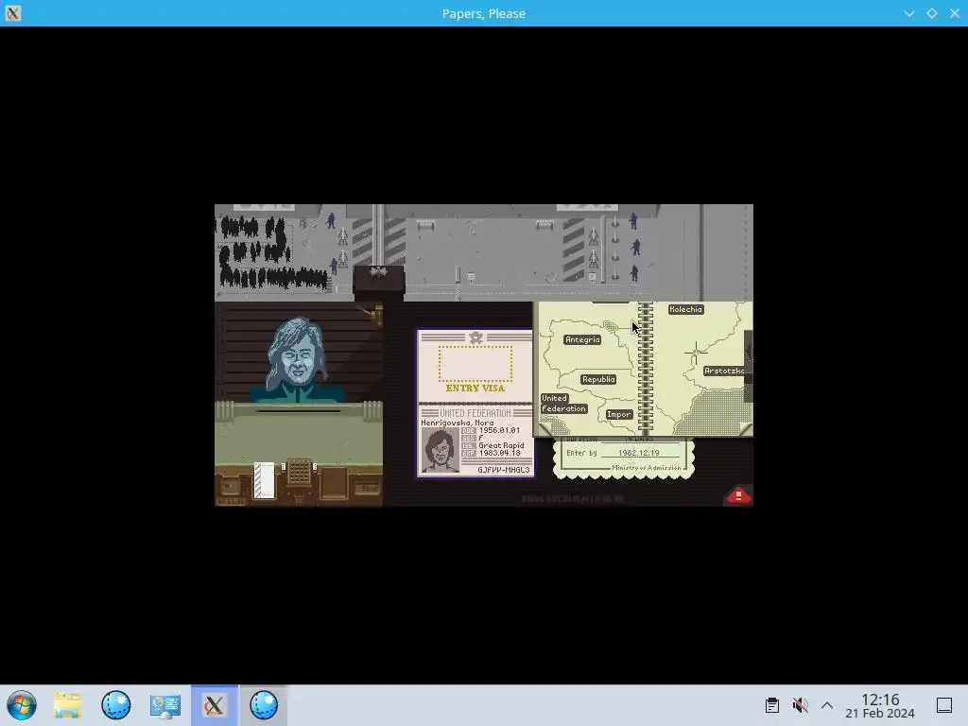Open the clipboard tray icon
The height and width of the screenshot is (726, 968).
771,705
